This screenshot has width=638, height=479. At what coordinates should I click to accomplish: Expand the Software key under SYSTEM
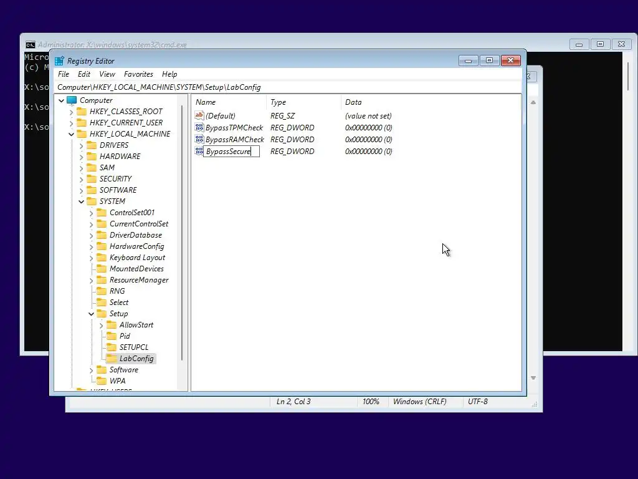pos(91,370)
